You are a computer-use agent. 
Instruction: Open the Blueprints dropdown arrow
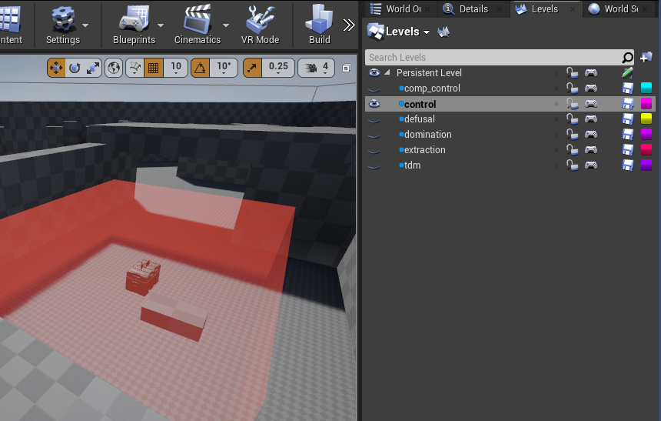point(161,25)
